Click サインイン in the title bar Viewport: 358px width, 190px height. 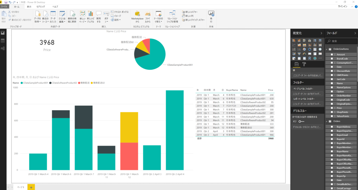point(342,7)
